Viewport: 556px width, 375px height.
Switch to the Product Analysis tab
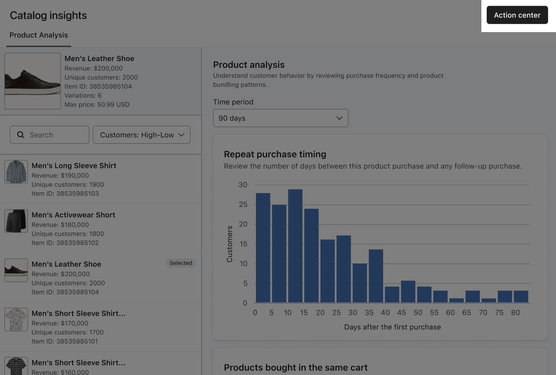pyautogui.click(x=39, y=35)
